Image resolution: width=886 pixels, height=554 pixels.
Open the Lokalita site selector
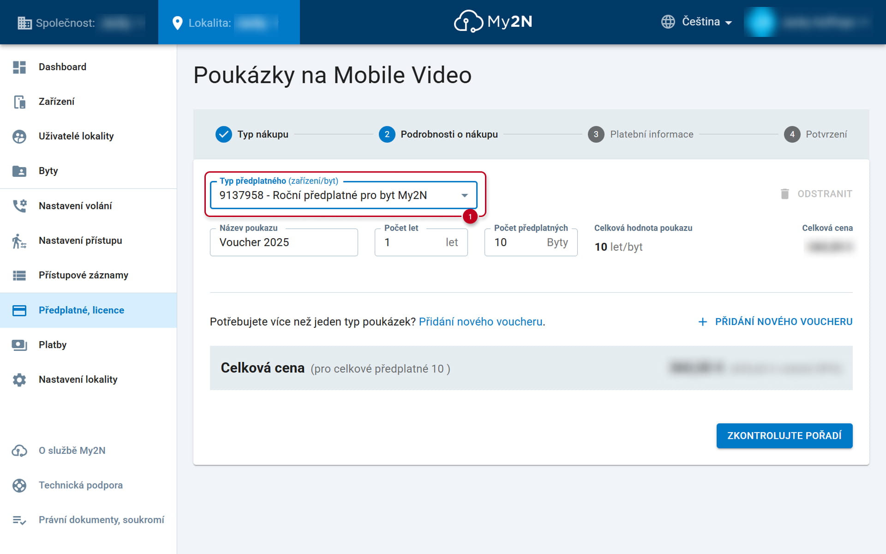tap(229, 22)
